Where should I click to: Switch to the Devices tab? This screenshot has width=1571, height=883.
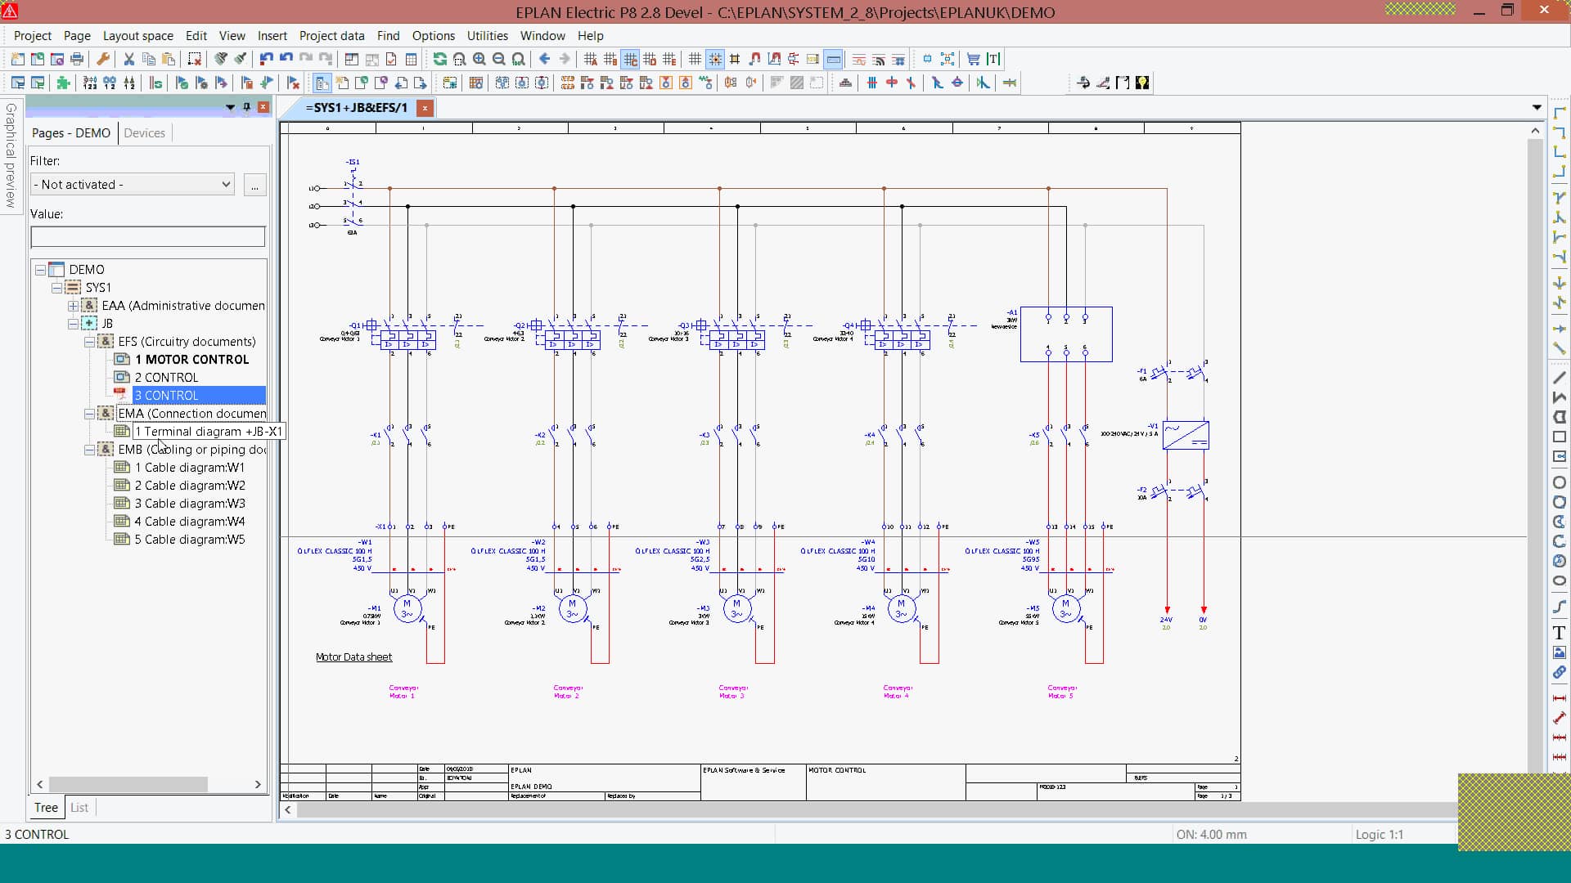pos(145,132)
